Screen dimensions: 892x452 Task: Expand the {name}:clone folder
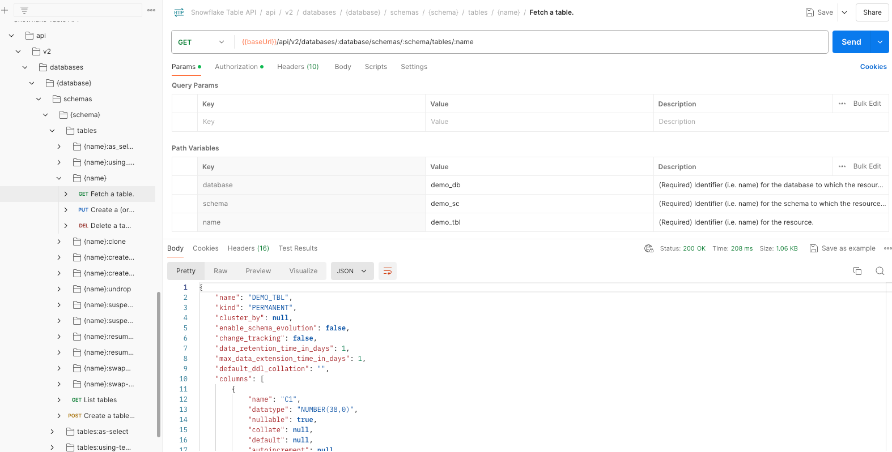click(59, 242)
